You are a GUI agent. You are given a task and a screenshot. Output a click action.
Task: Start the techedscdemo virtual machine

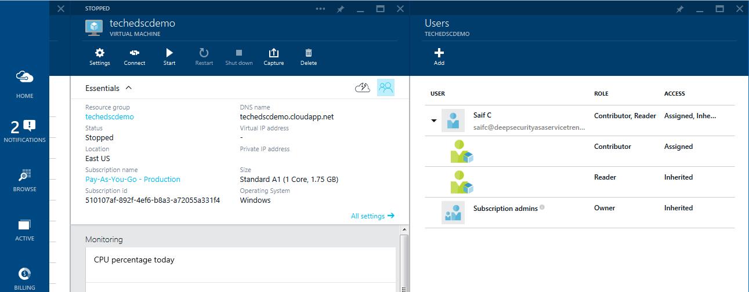[169, 56]
